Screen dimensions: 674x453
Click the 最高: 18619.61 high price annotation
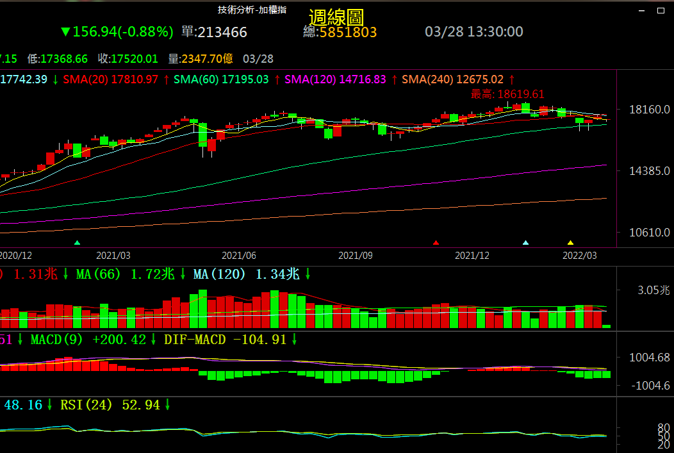point(507,94)
